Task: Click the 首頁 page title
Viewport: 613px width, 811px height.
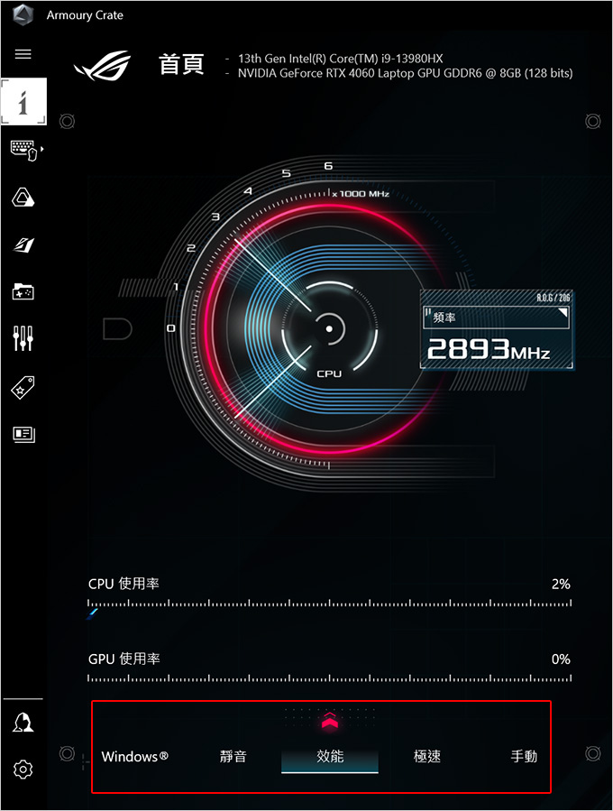Action: point(181,65)
